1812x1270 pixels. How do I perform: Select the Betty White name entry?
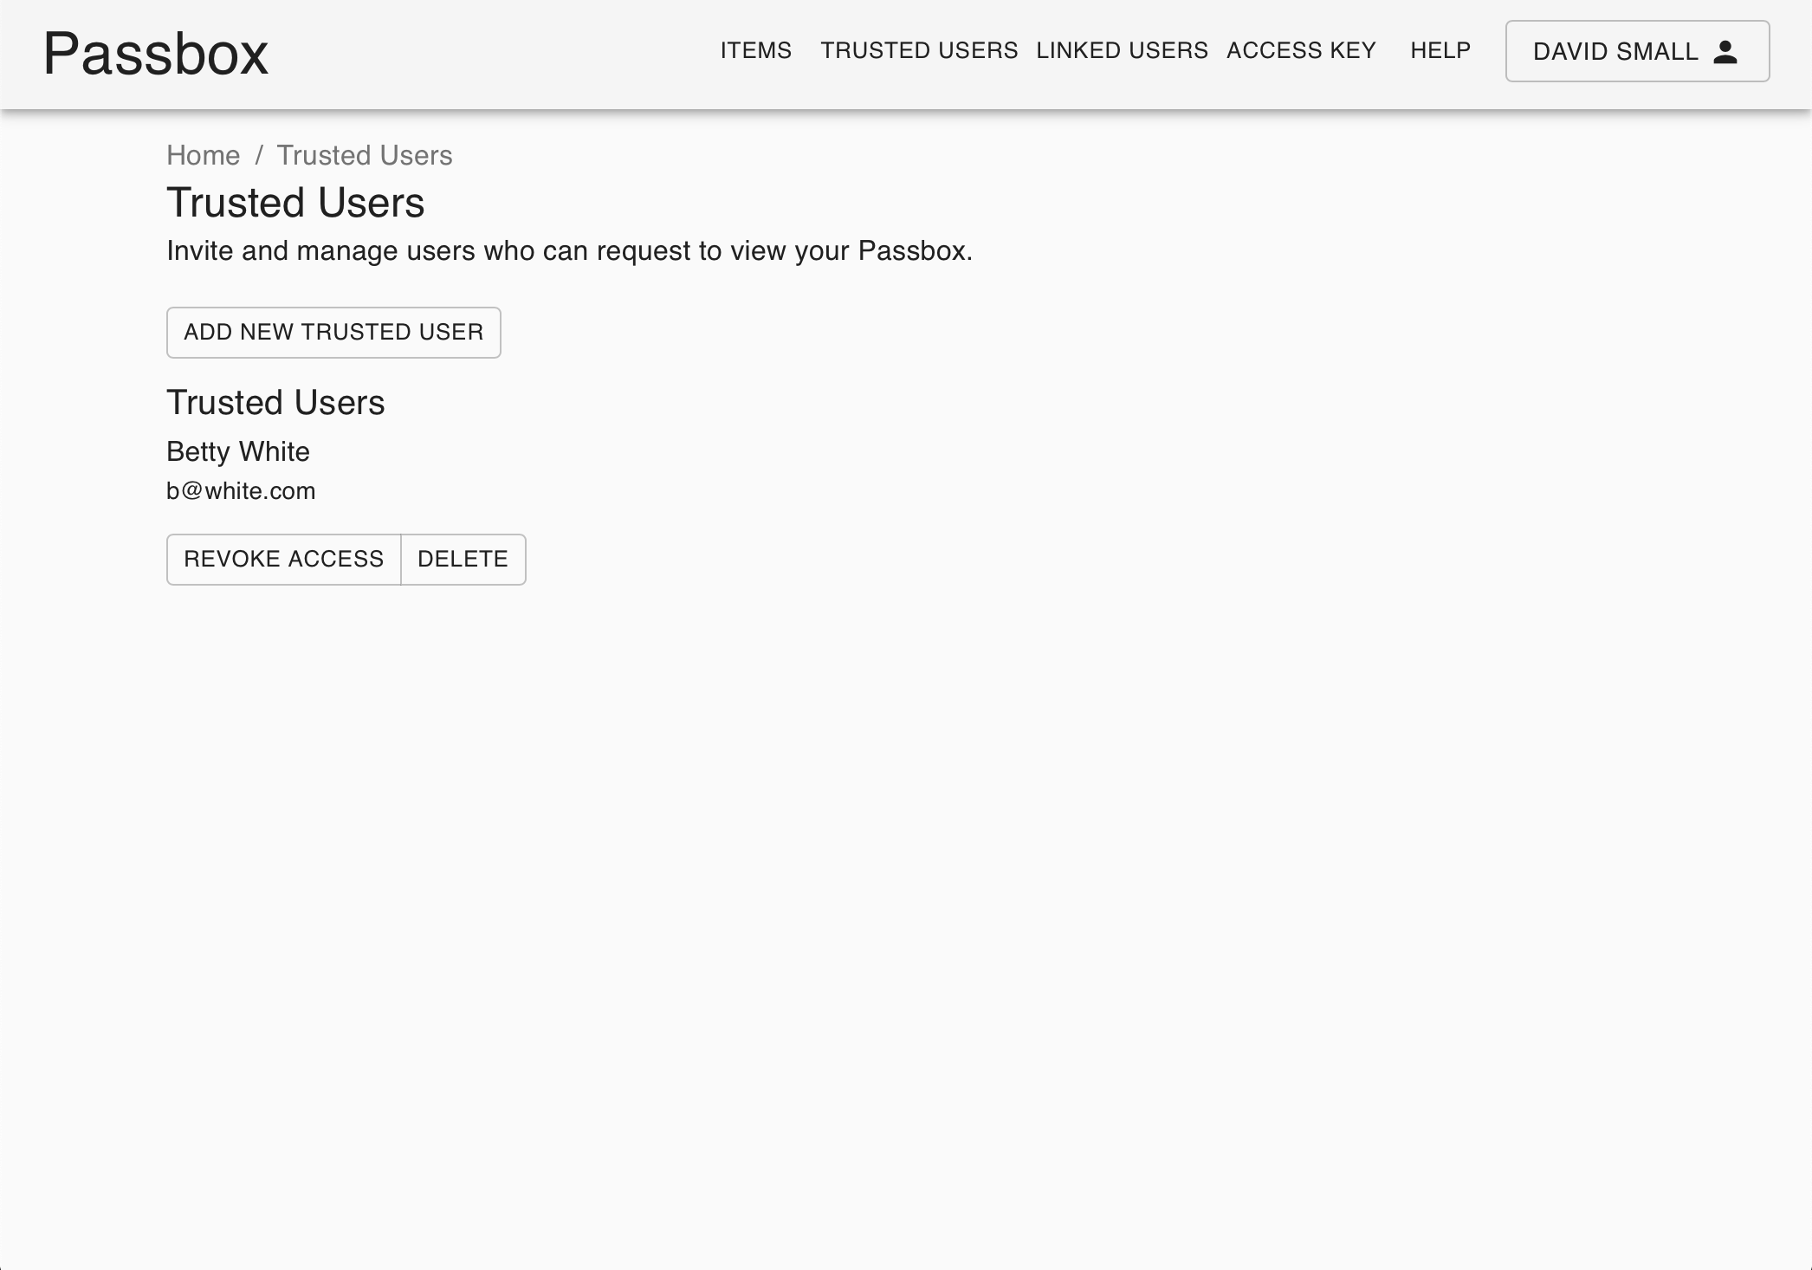coord(237,451)
